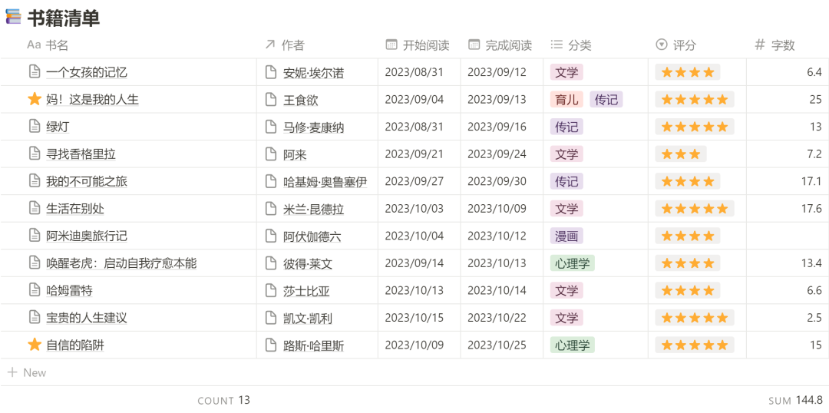This screenshot has width=829, height=413.
Task: Open the book page 生活在别处
Action: (x=75, y=209)
